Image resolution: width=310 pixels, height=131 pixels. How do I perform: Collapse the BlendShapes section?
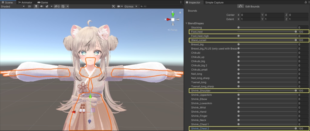click(x=186, y=23)
